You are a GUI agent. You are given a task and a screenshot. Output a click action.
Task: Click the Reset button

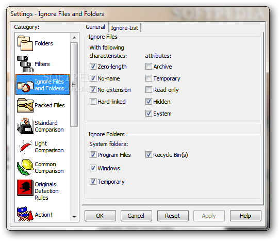[x=173, y=216]
